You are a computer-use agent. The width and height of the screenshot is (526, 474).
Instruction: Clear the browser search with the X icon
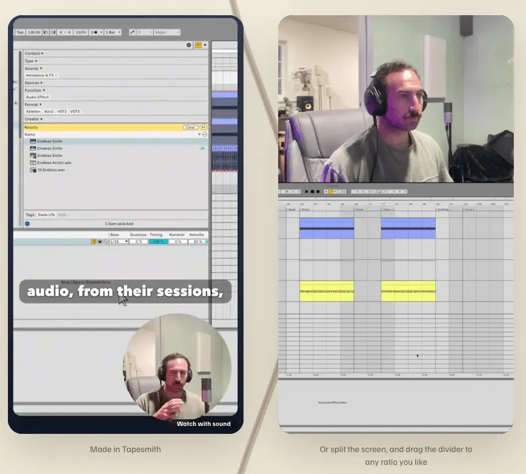[x=189, y=45]
